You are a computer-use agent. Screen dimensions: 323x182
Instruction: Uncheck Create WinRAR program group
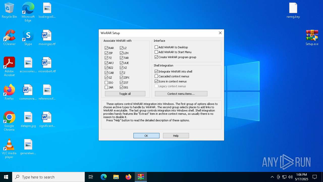pyautogui.click(x=156, y=57)
